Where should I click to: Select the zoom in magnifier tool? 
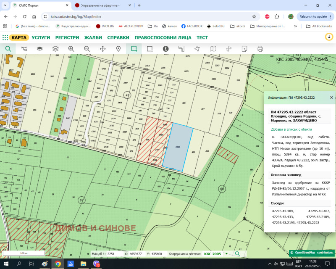[x=71, y=49]
